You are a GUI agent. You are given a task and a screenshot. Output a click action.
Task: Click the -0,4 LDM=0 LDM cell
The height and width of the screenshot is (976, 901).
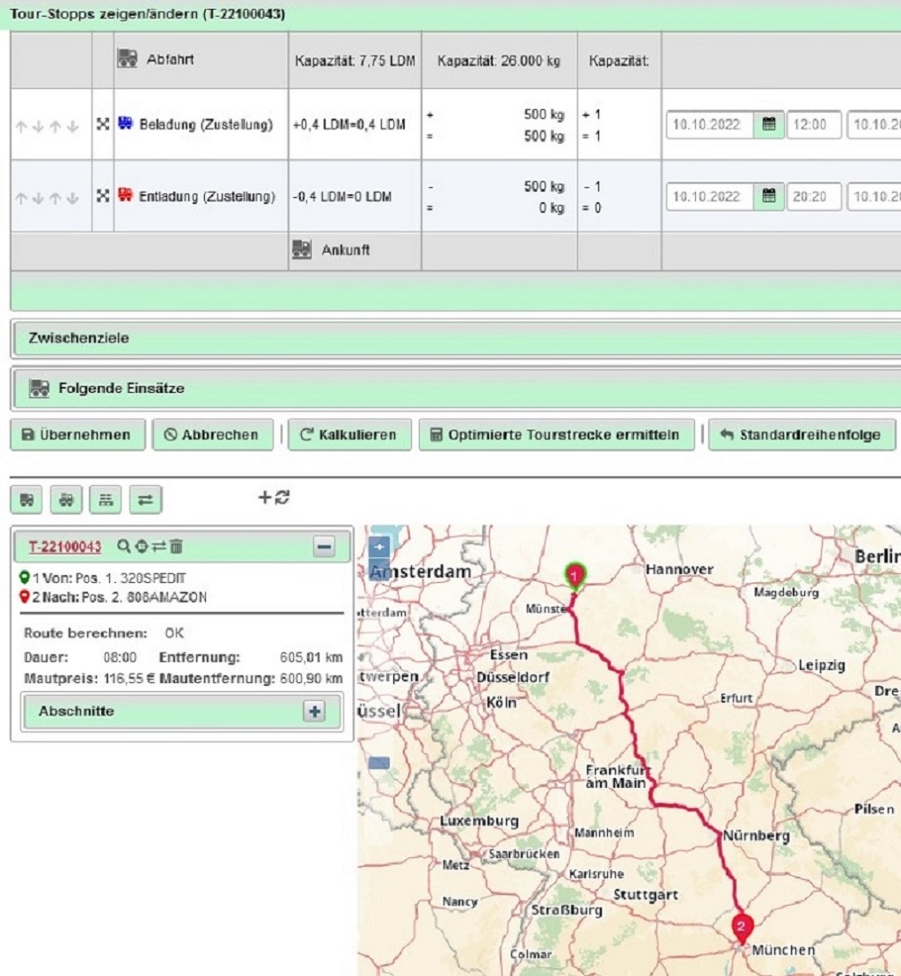[x=342, y=197]
